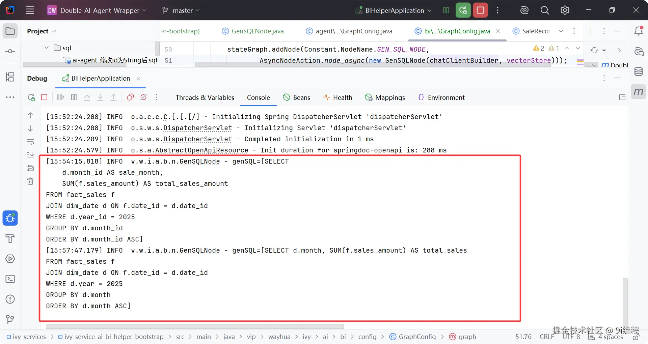Click console down arrow navigation
Viewport: 648px width, 344px height.
coord(30,128)
